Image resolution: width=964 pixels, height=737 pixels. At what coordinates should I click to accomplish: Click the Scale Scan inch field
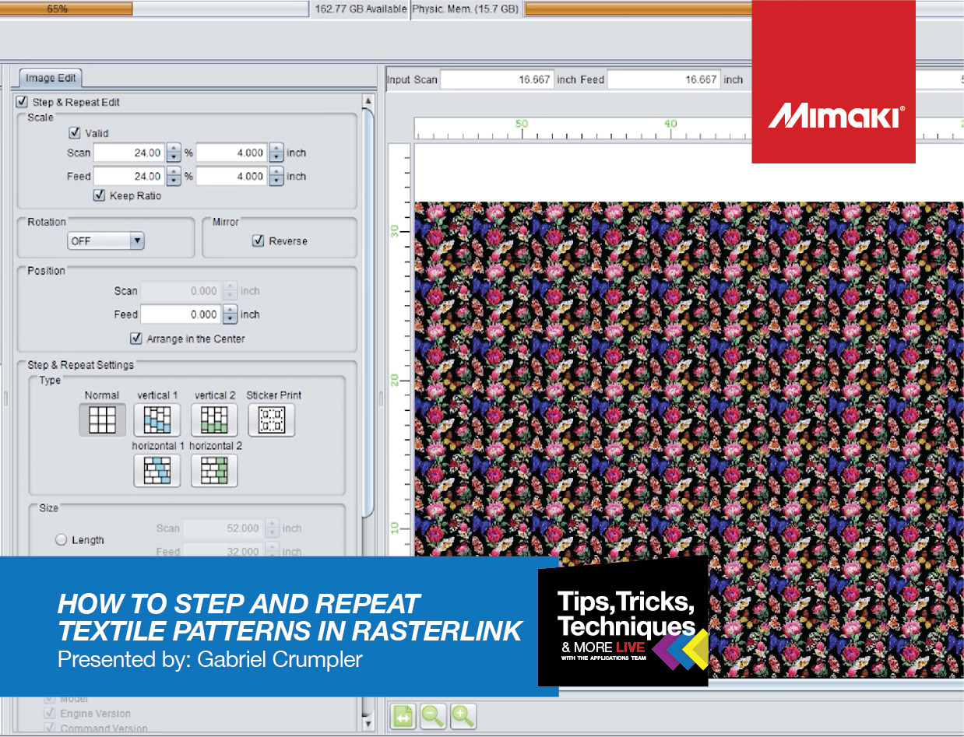(x=233, y=153)
